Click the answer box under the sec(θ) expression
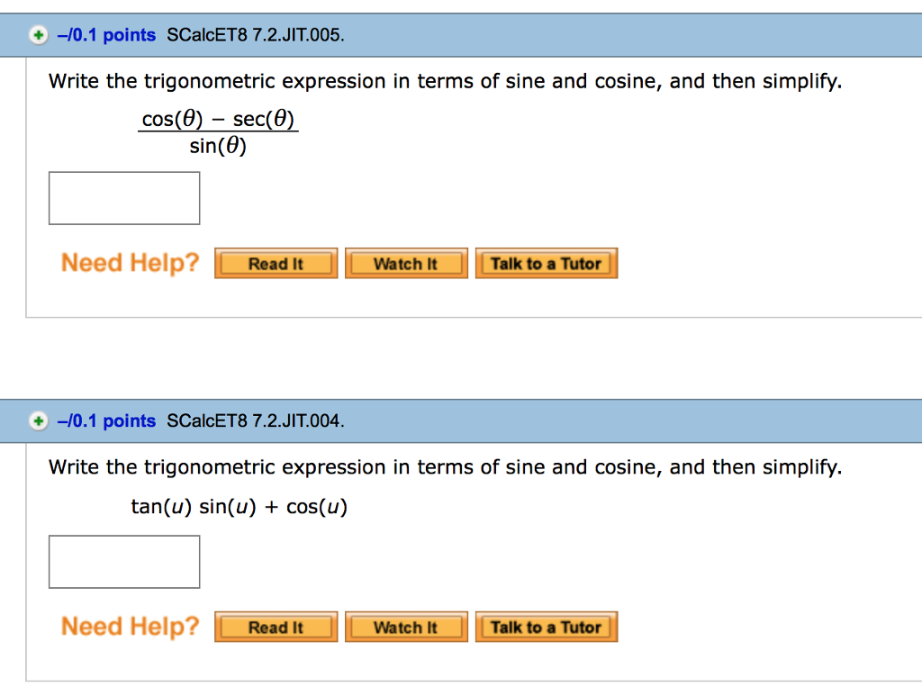 123,197
